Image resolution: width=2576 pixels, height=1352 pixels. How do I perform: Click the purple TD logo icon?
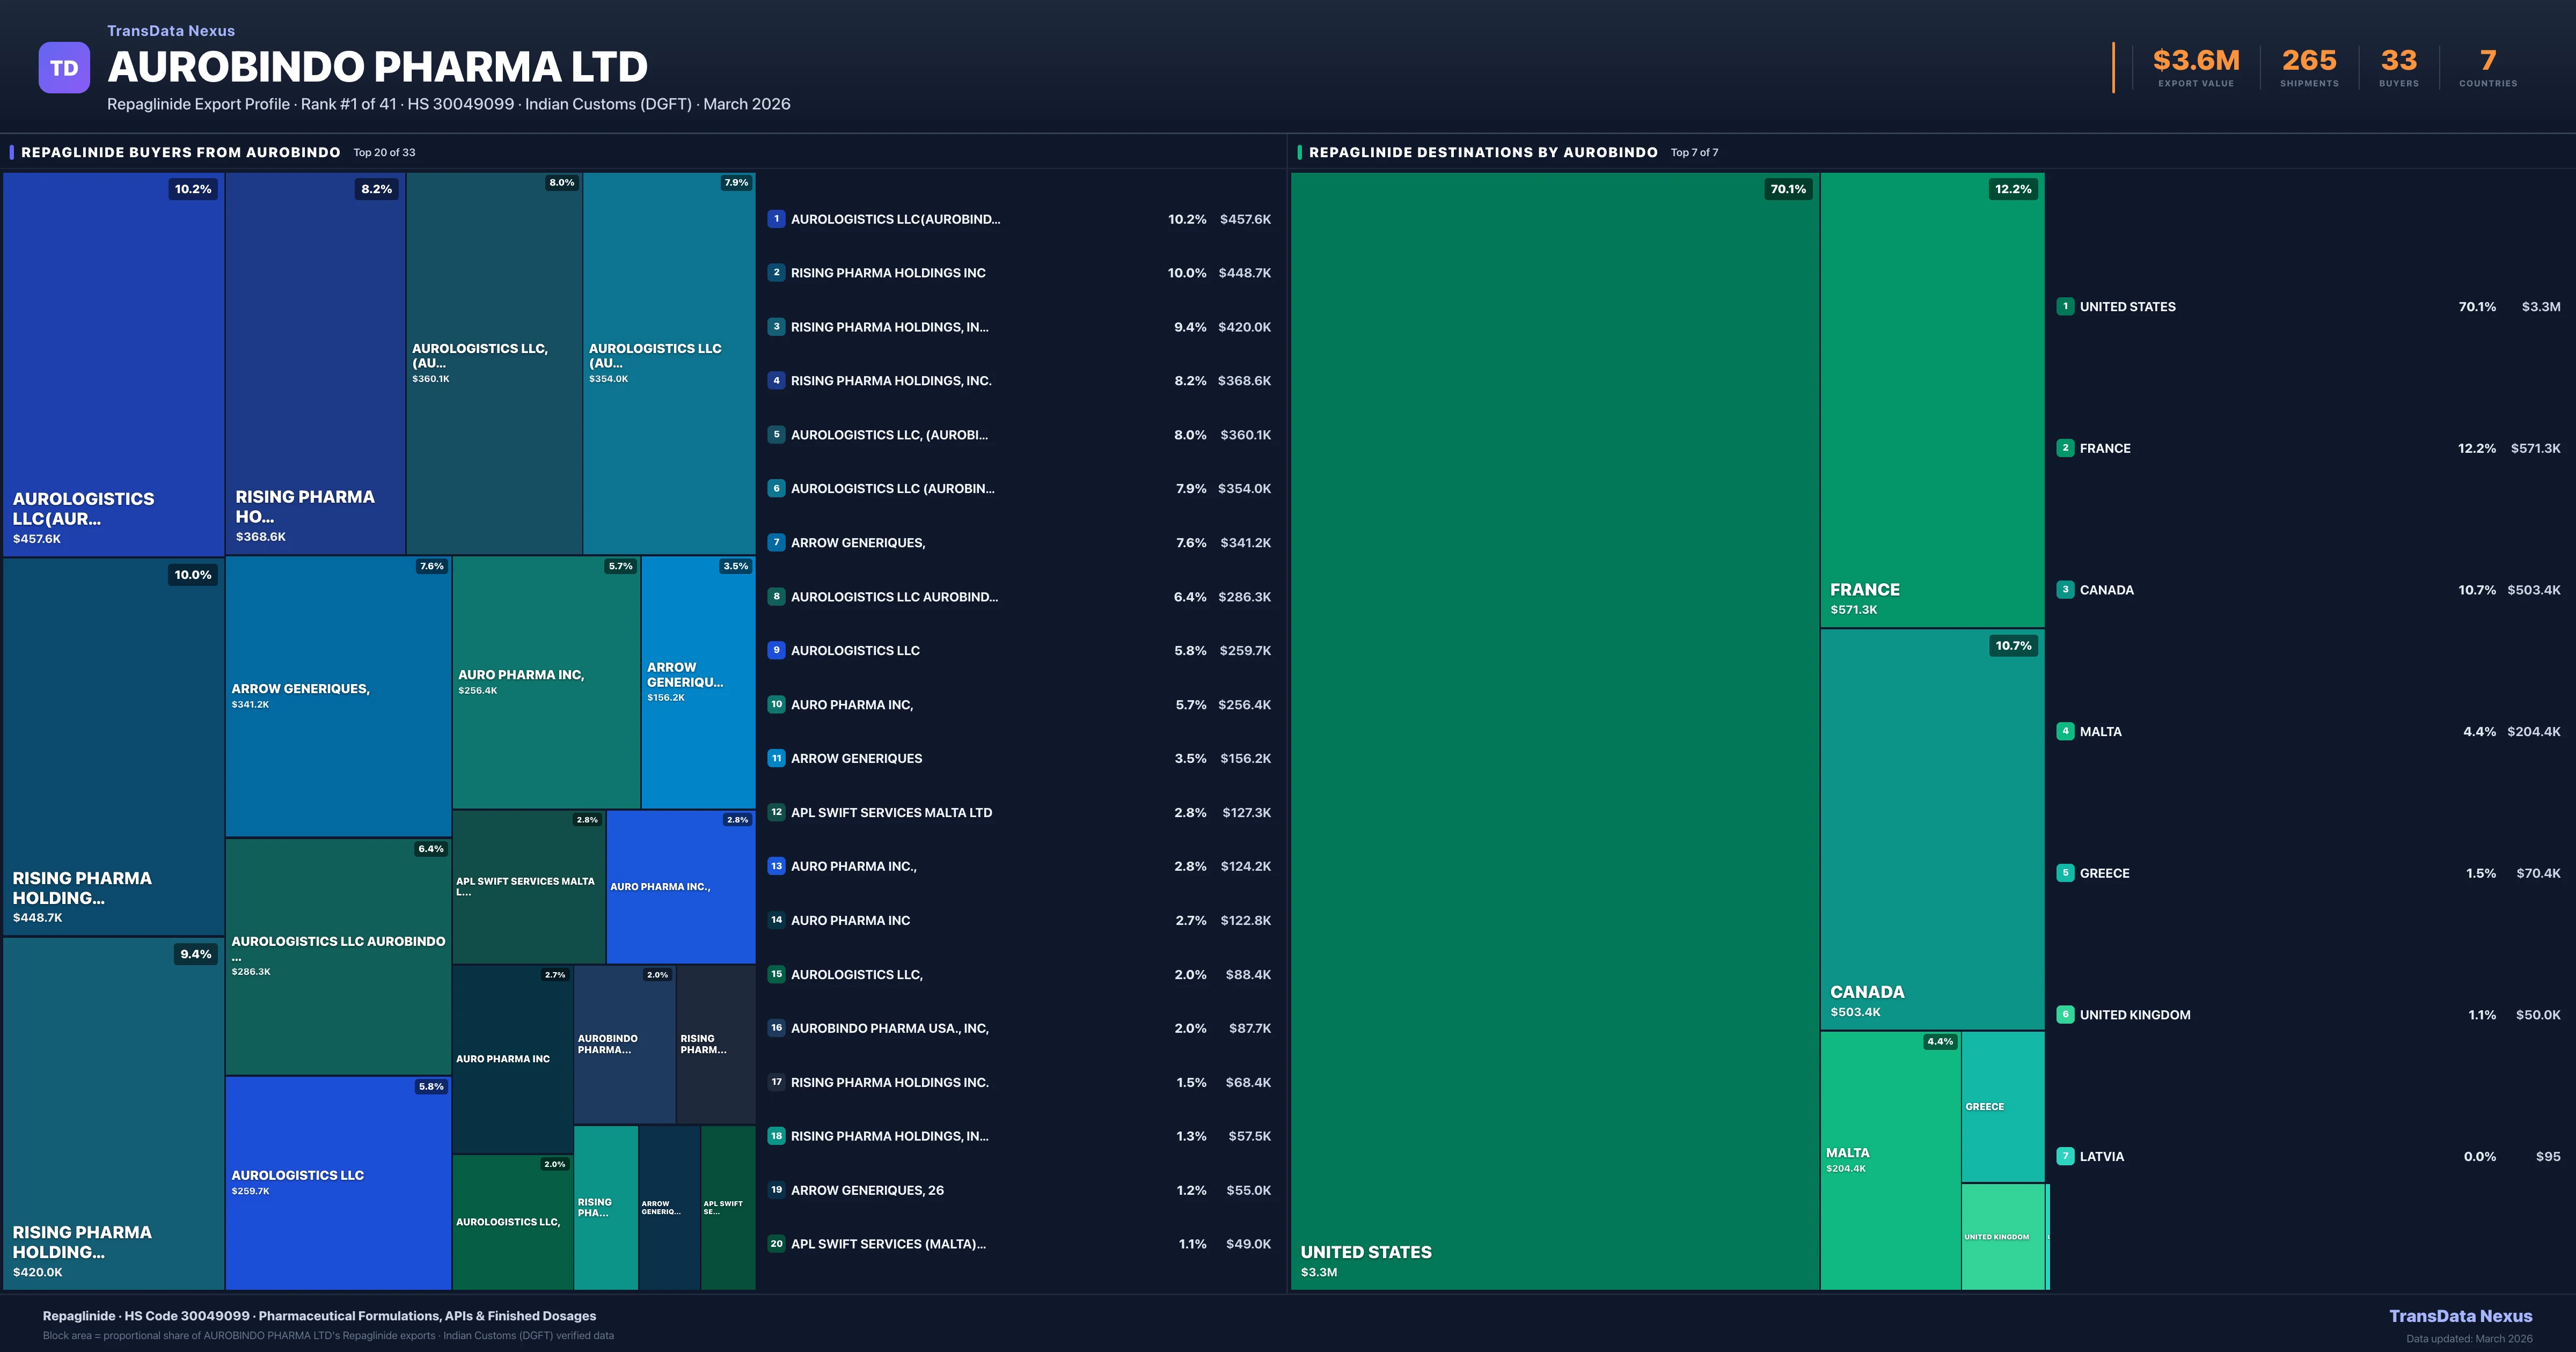coord(64,68)
